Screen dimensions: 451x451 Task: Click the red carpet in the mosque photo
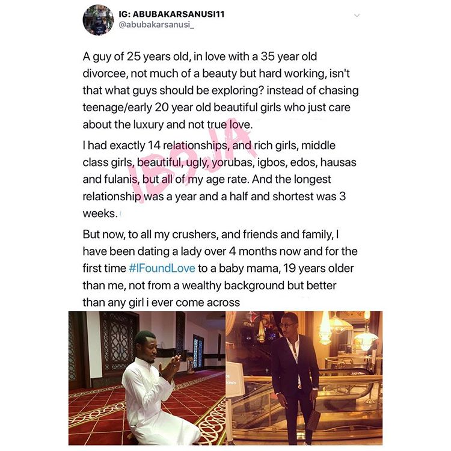coord(95,414)
